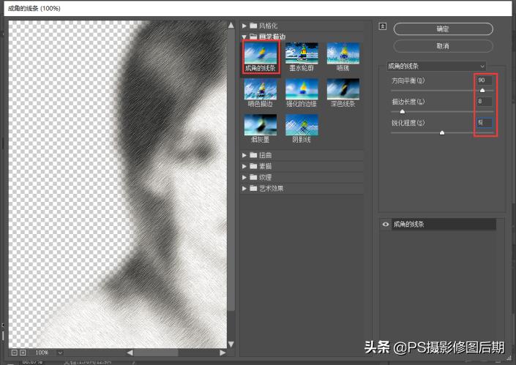Expand the 风格化 filter folder
Viewport: 516px width, 365px height.
(x=244, y=26)
